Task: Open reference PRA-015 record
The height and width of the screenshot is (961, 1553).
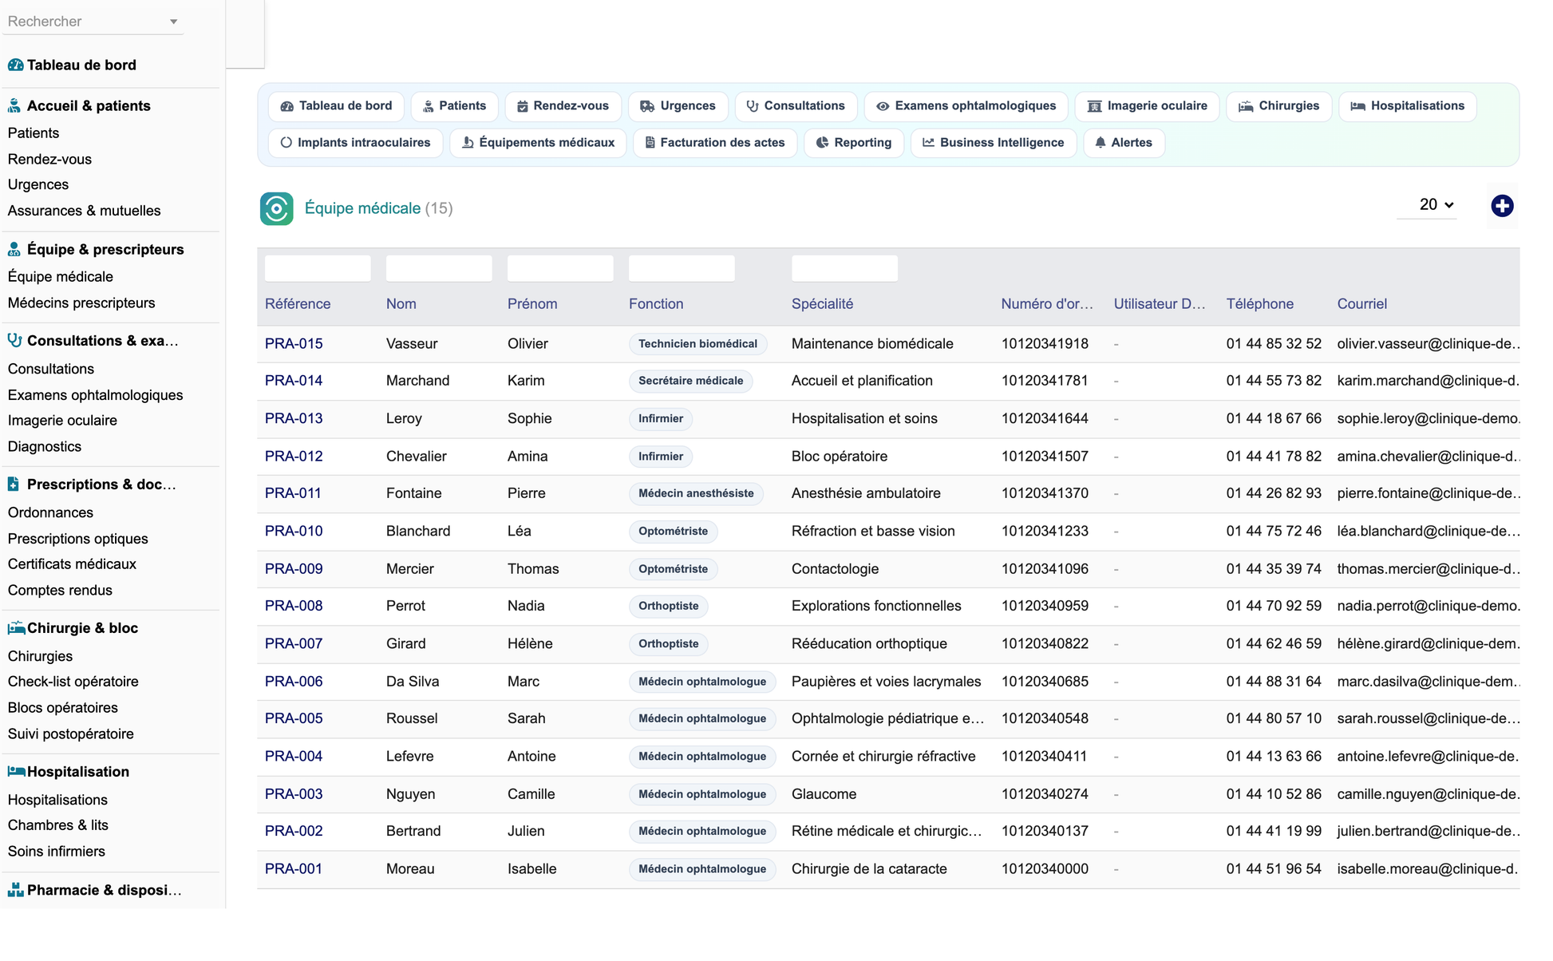Action: click(294, 343)
